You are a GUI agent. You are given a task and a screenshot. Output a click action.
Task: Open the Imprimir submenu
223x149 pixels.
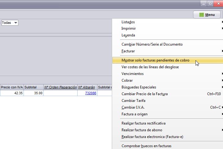click(x=168, y=28)
